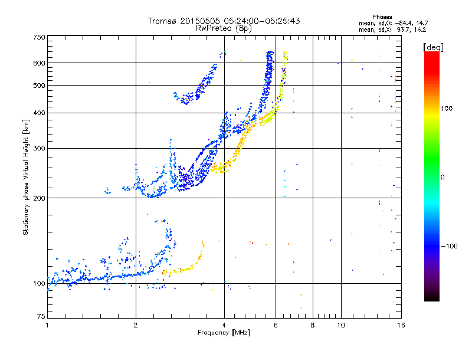Select the 'mean, sd,O: -84.4, 14.7' text
The height and width of the screenshot is (354, 472).
coord(393,23)
